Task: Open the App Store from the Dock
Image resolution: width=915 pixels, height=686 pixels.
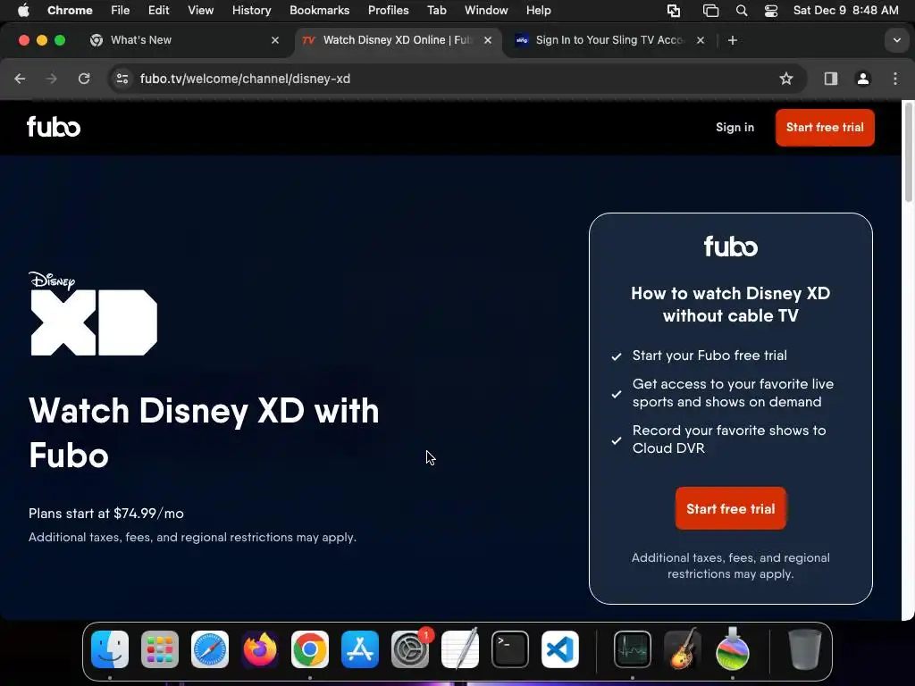Action: pos(360,649)
